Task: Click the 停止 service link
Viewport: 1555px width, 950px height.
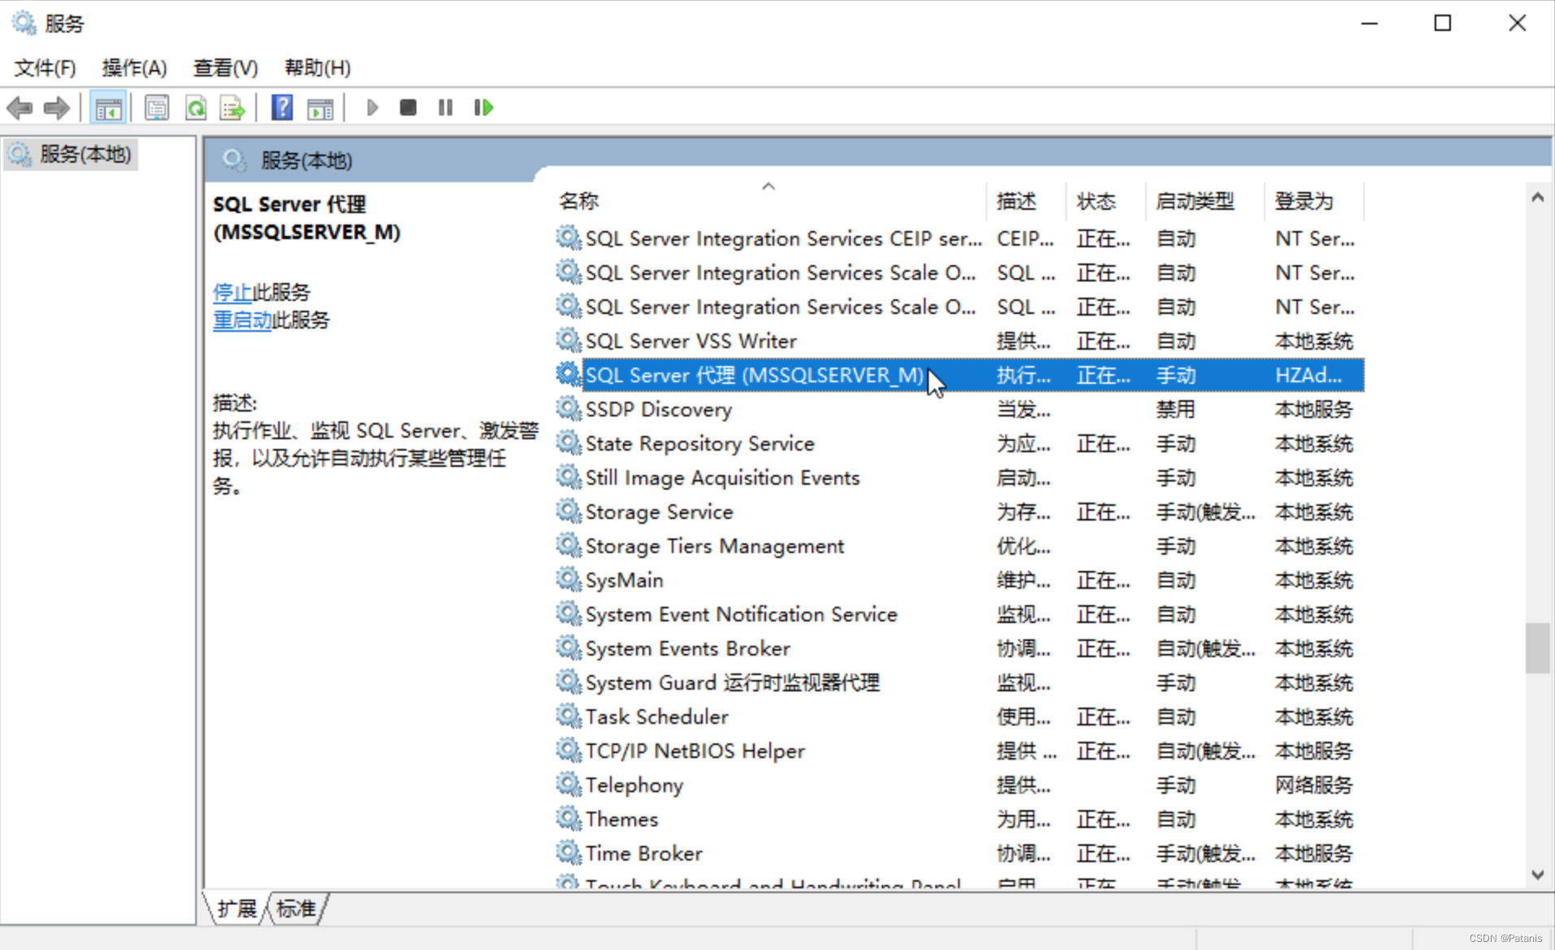Action: click(x=232, y=292)
